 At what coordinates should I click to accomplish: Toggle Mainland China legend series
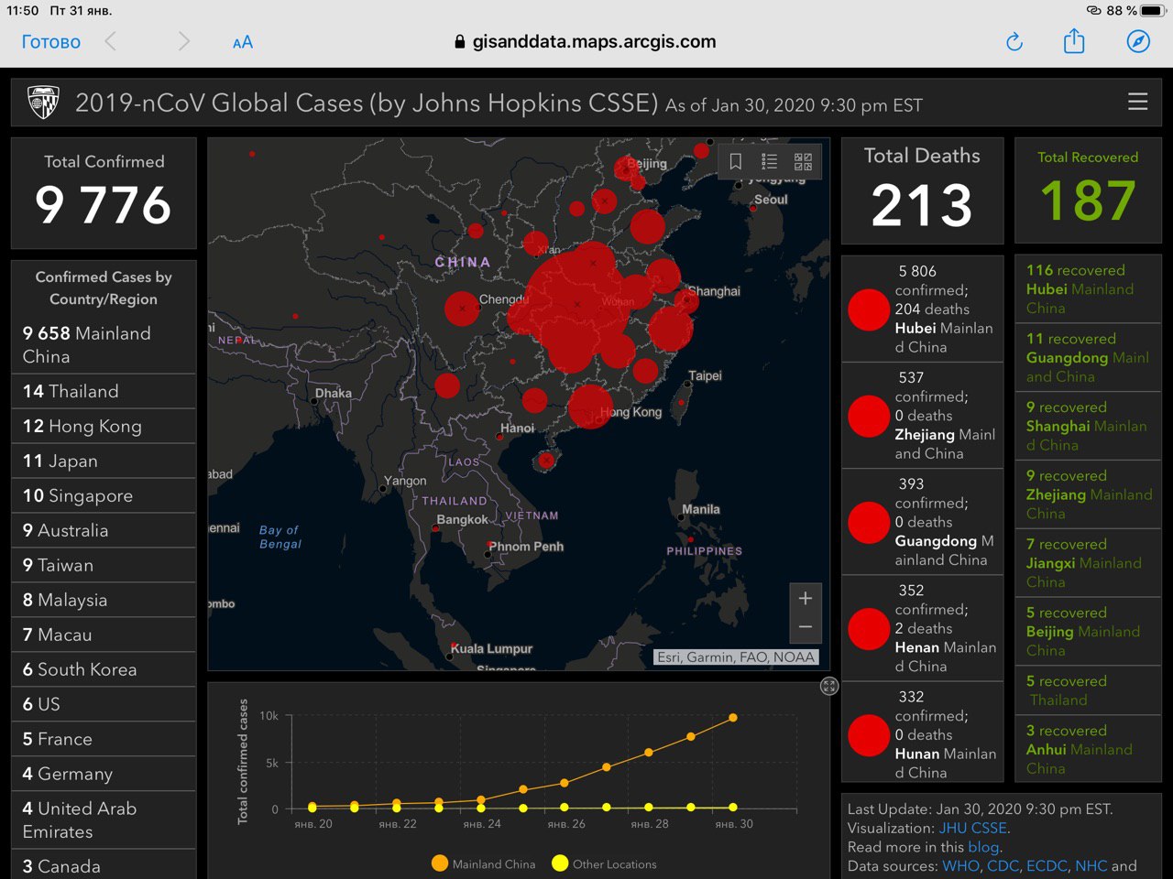(483, 863)
